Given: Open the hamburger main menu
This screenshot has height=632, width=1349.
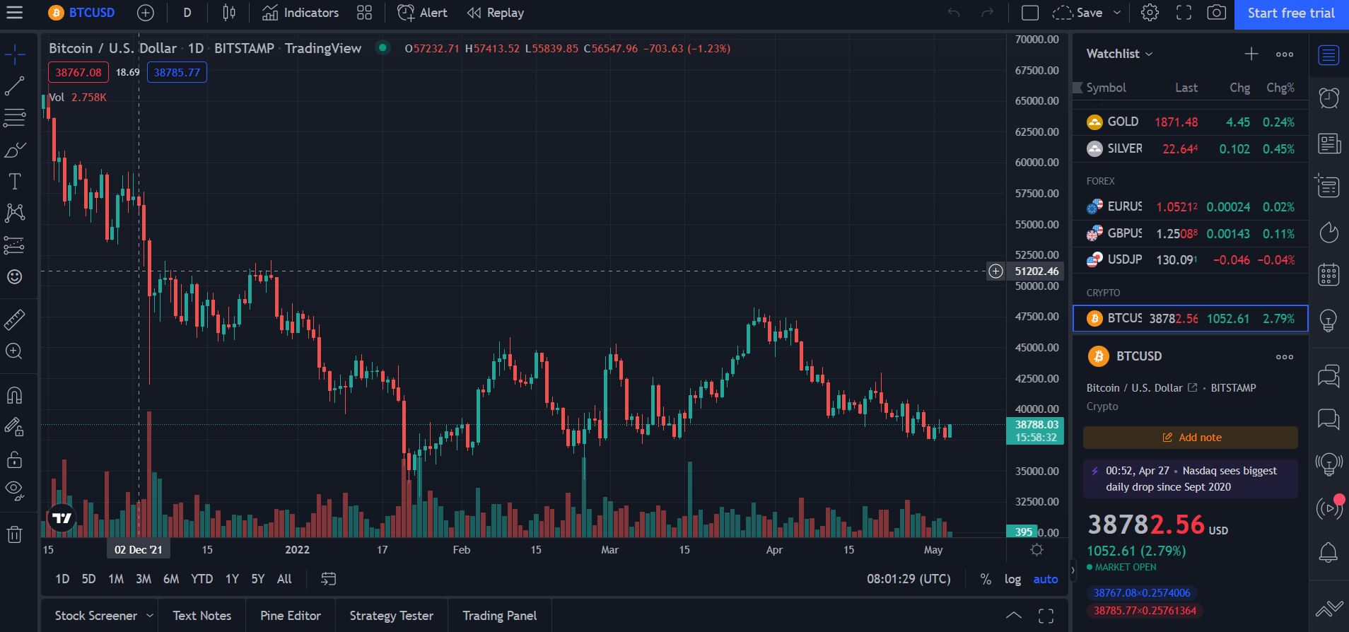Looking at the screenshot, I should click(x=15, y=13).
